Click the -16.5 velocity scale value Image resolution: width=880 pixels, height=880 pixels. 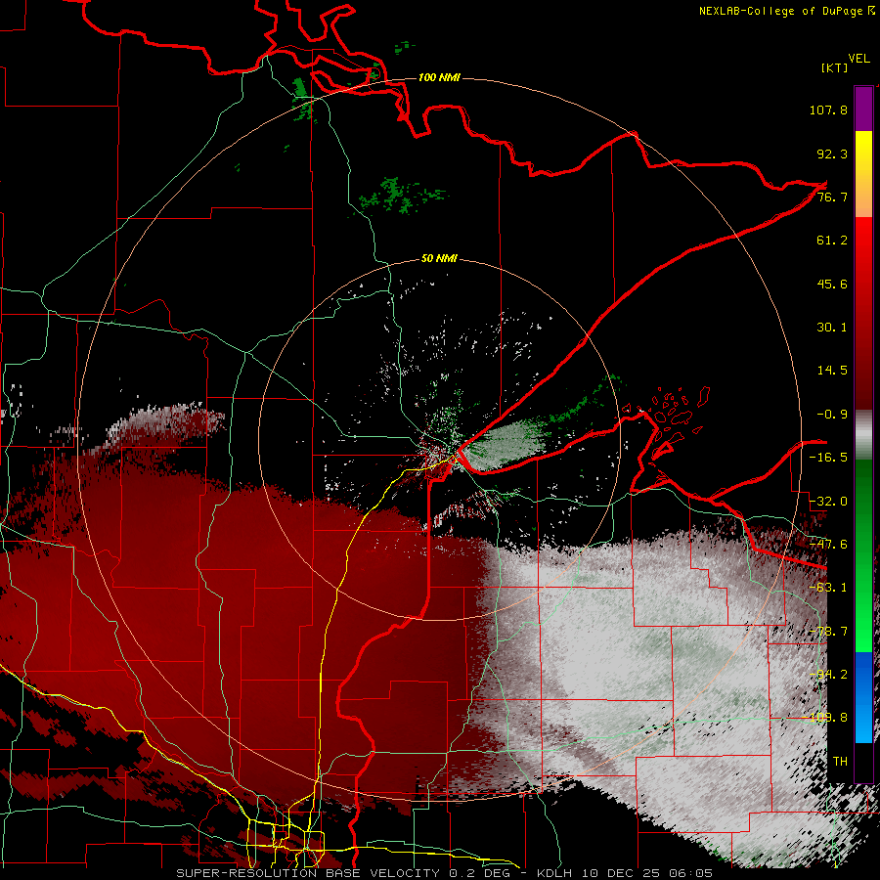(x=828, y=458)
